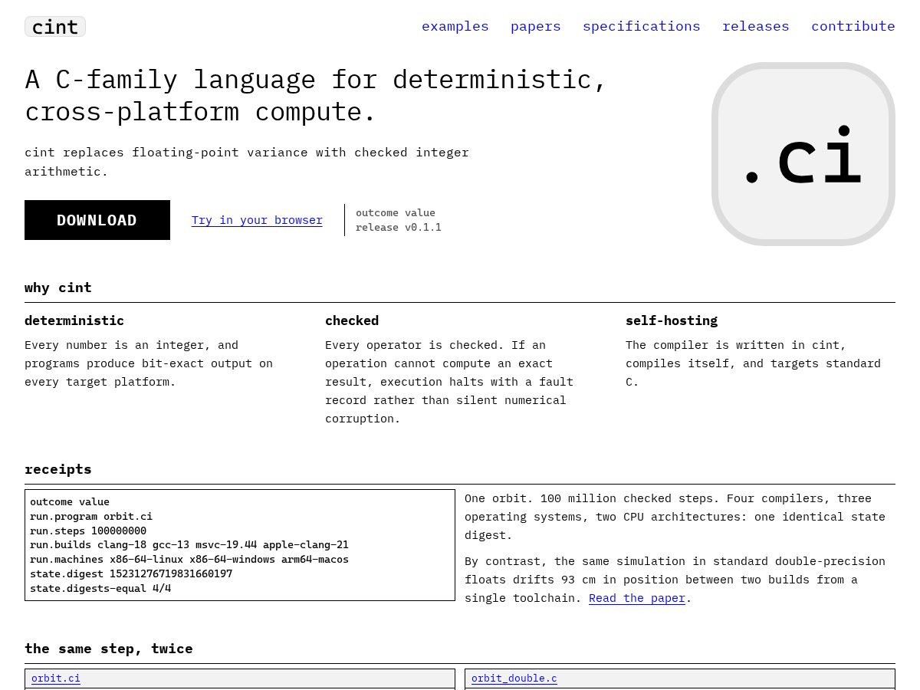This screenshot has width=920, height=690.
Task: Navigate to the releases page
Action: 756,26
